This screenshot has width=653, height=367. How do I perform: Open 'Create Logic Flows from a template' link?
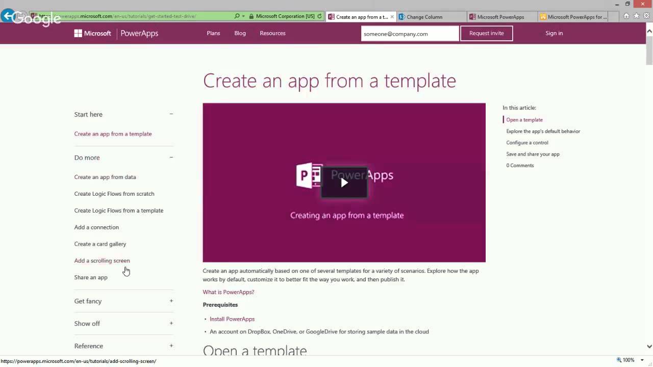pos(119,211)
